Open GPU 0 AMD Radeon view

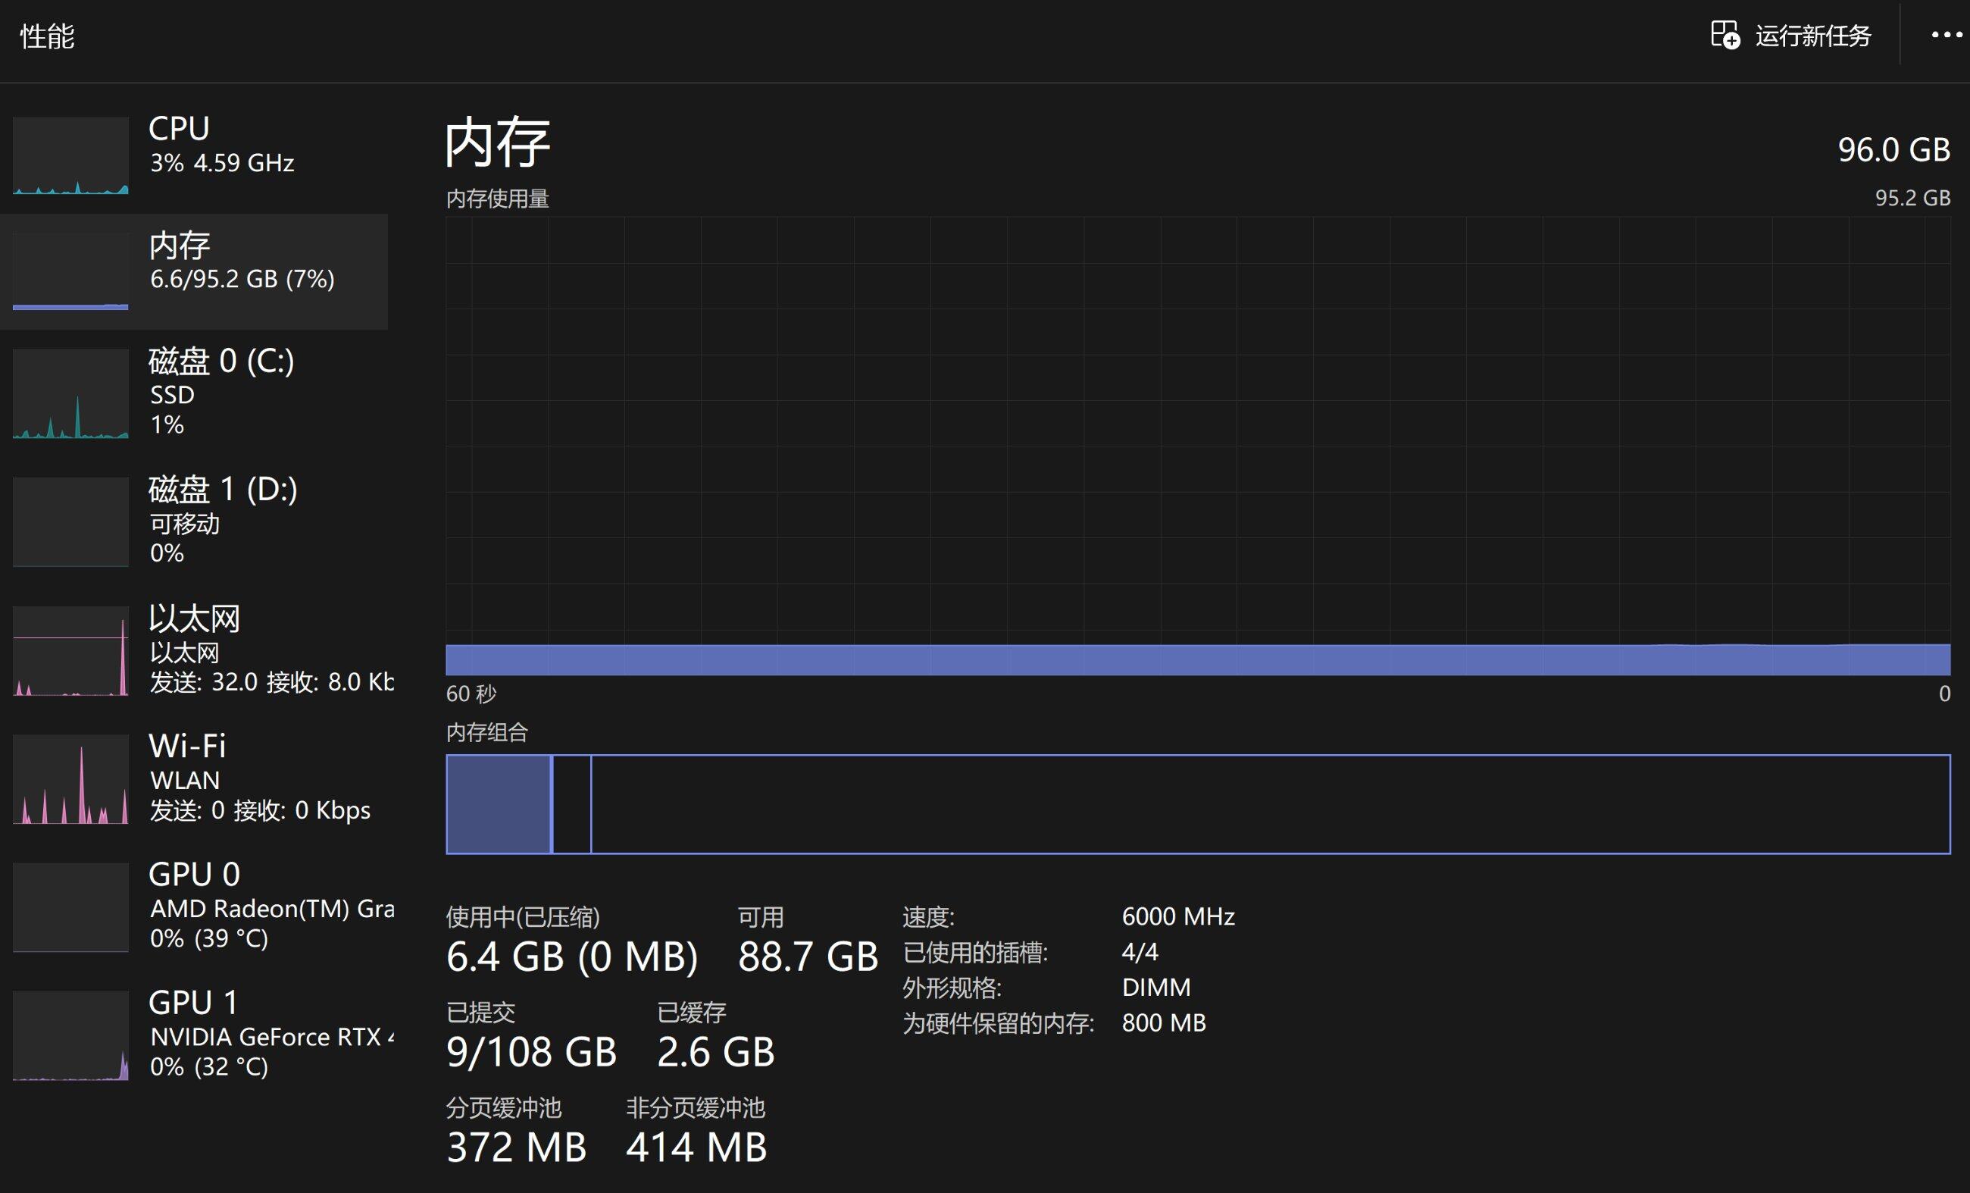pos(194,907)
